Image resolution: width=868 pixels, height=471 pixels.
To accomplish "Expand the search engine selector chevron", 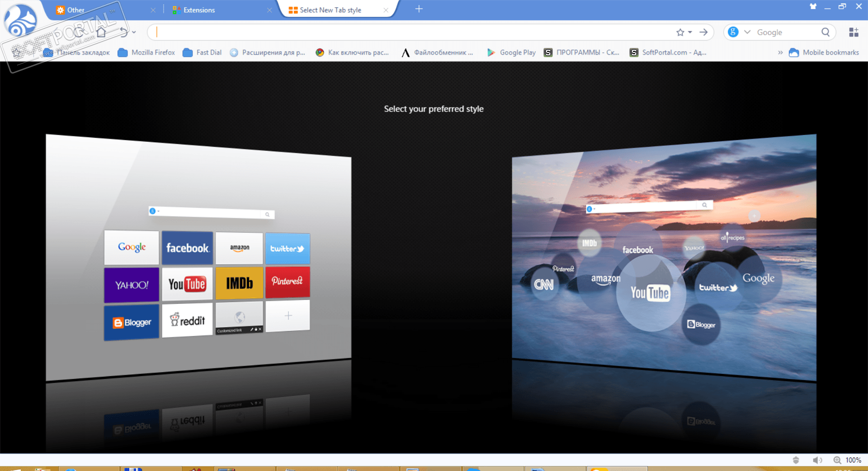I will (x=747, y=32).
